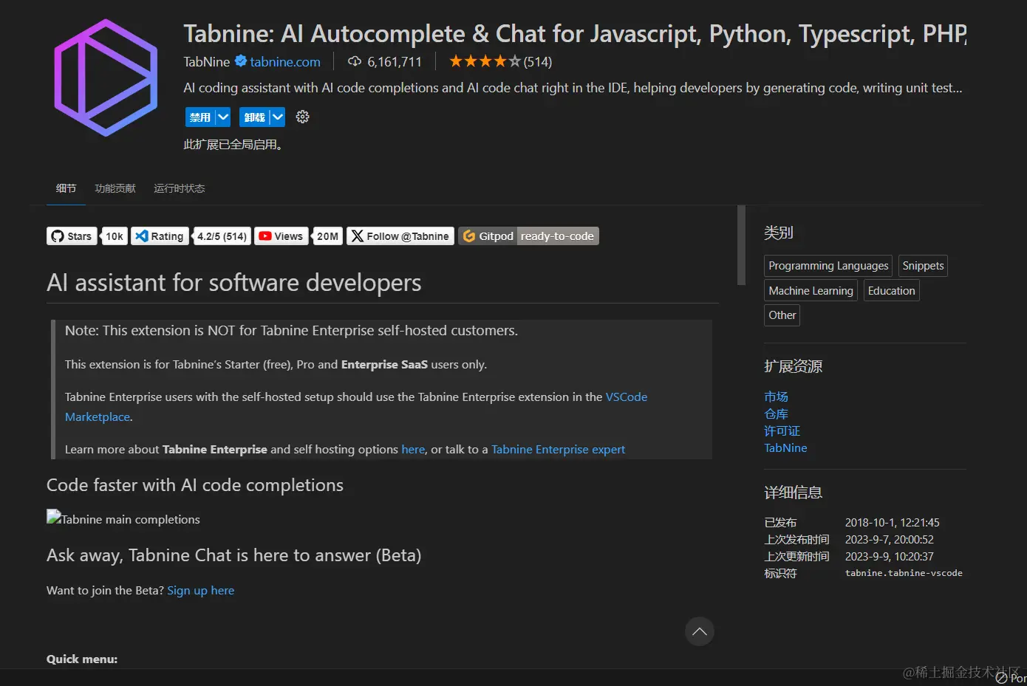
Task: Expand the 卸载 (uninstall) dropdown arrow
Action: [277, 117]
